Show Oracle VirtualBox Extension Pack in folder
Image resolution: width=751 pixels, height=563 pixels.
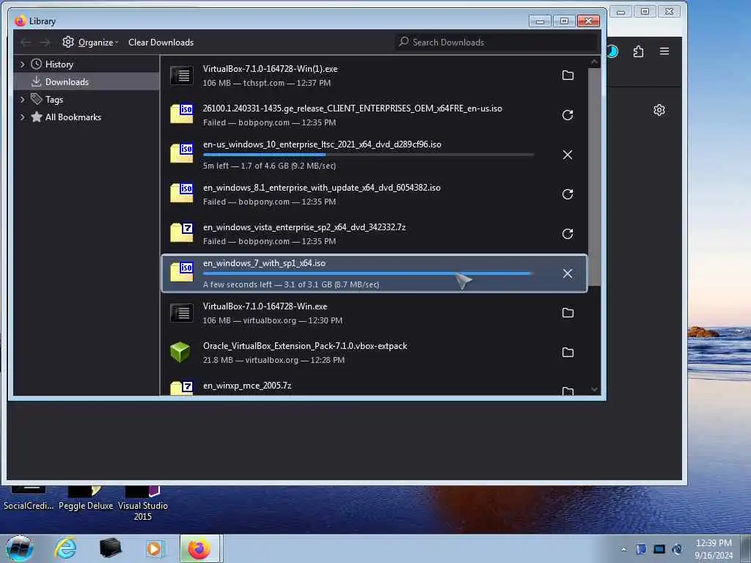tap(568, 353)
